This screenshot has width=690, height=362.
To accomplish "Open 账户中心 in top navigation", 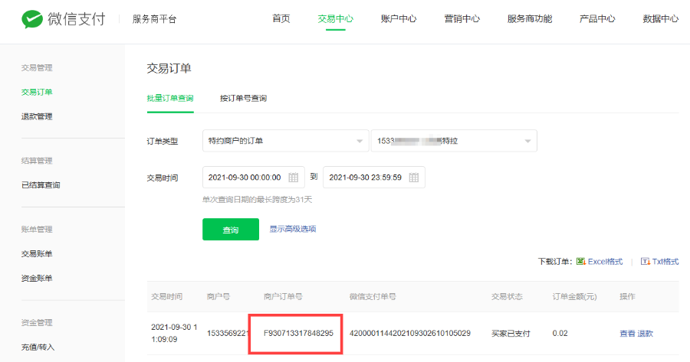I will pyautogui.click(x=398, y=19).
